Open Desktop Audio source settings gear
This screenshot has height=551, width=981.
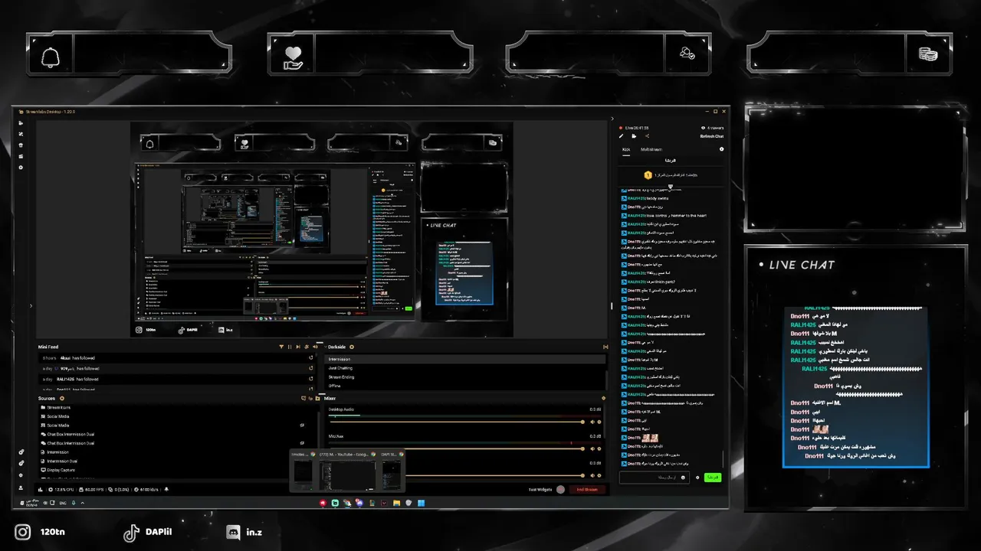click(x=599, y=422)
